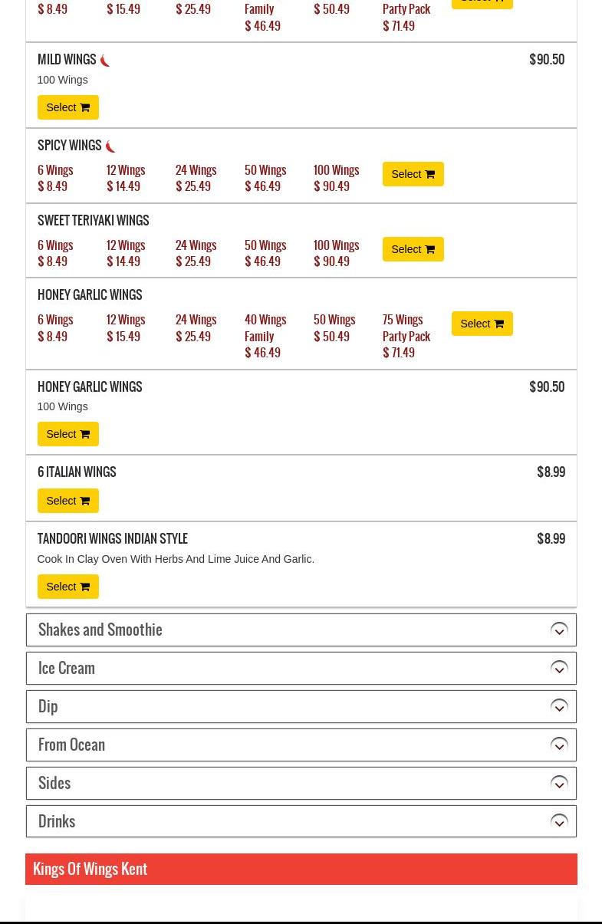Open the Sides category header
This screenshot has width=602, height=924.
(x=54, y=783)
